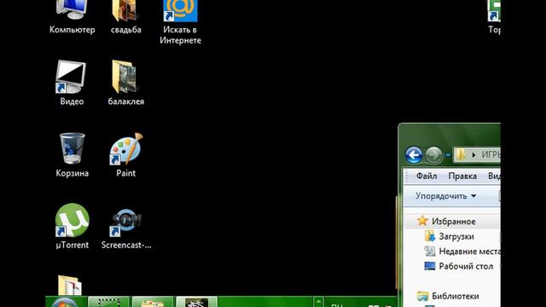Open the Правка menu
The height and width of the screenshot is (307, 546).
pyautogui.click(x=462, y=177)
